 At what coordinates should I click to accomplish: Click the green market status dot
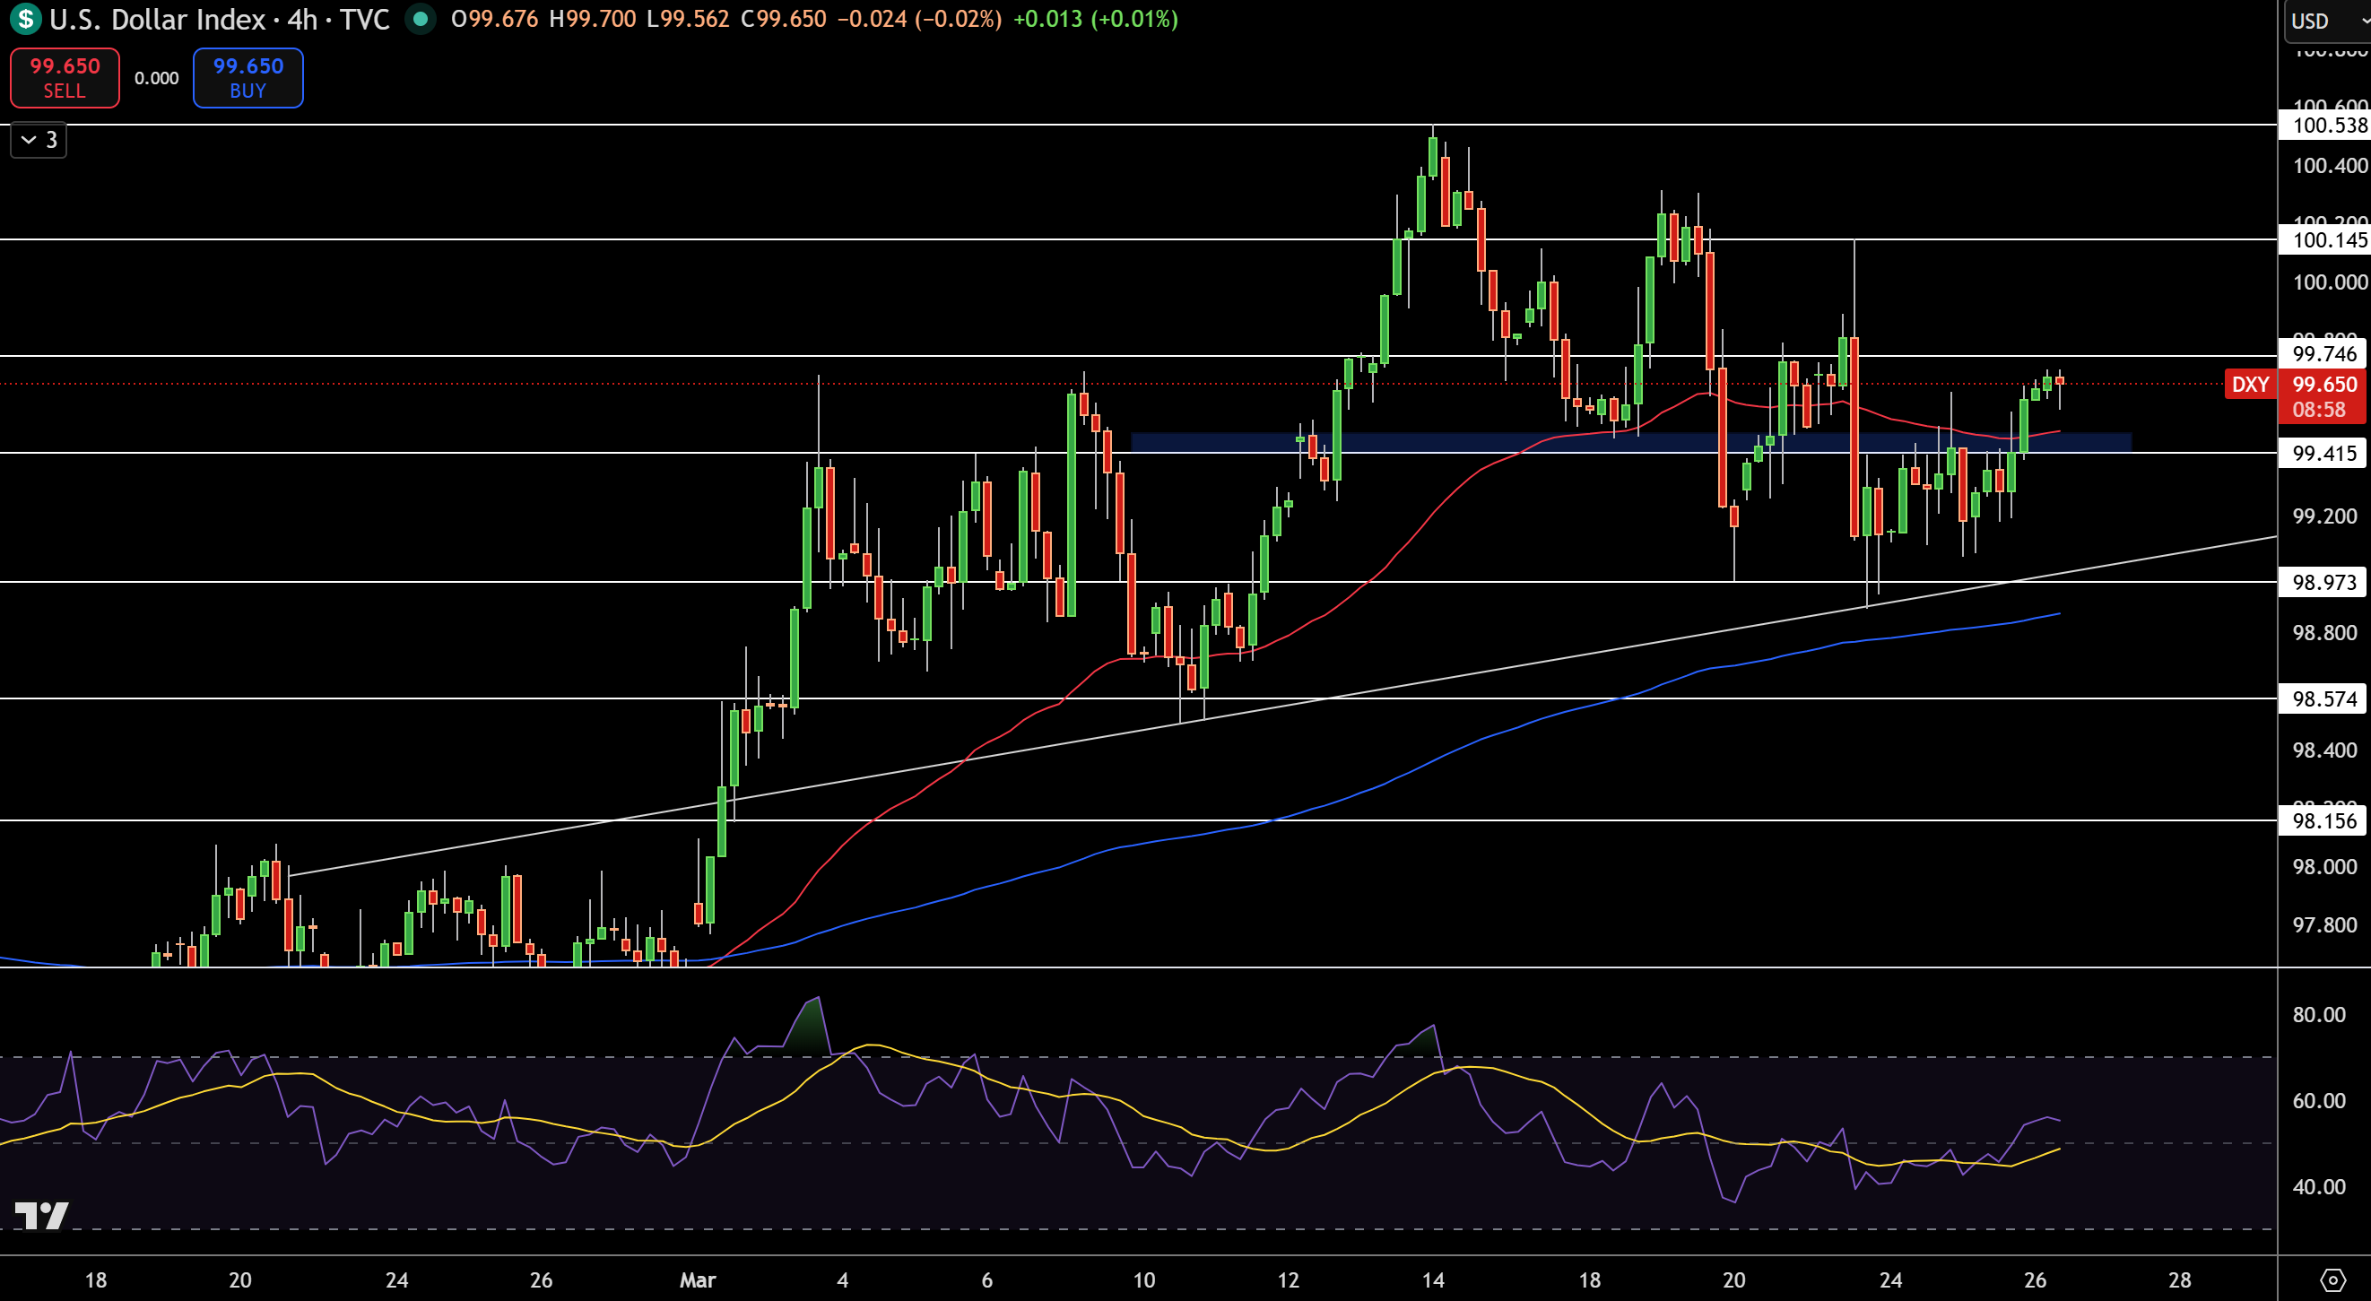[421, 19]
